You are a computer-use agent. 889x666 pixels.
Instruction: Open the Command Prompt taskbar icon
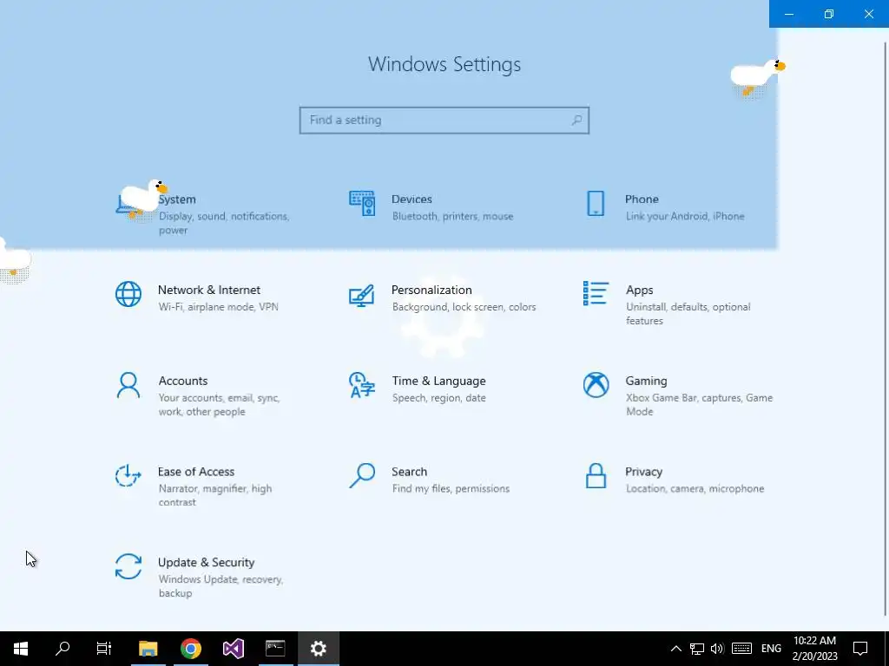click(x=275, y=649)
